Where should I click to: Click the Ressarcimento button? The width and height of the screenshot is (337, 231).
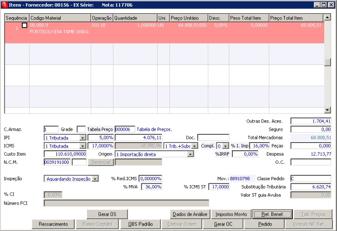coord(53,224)
